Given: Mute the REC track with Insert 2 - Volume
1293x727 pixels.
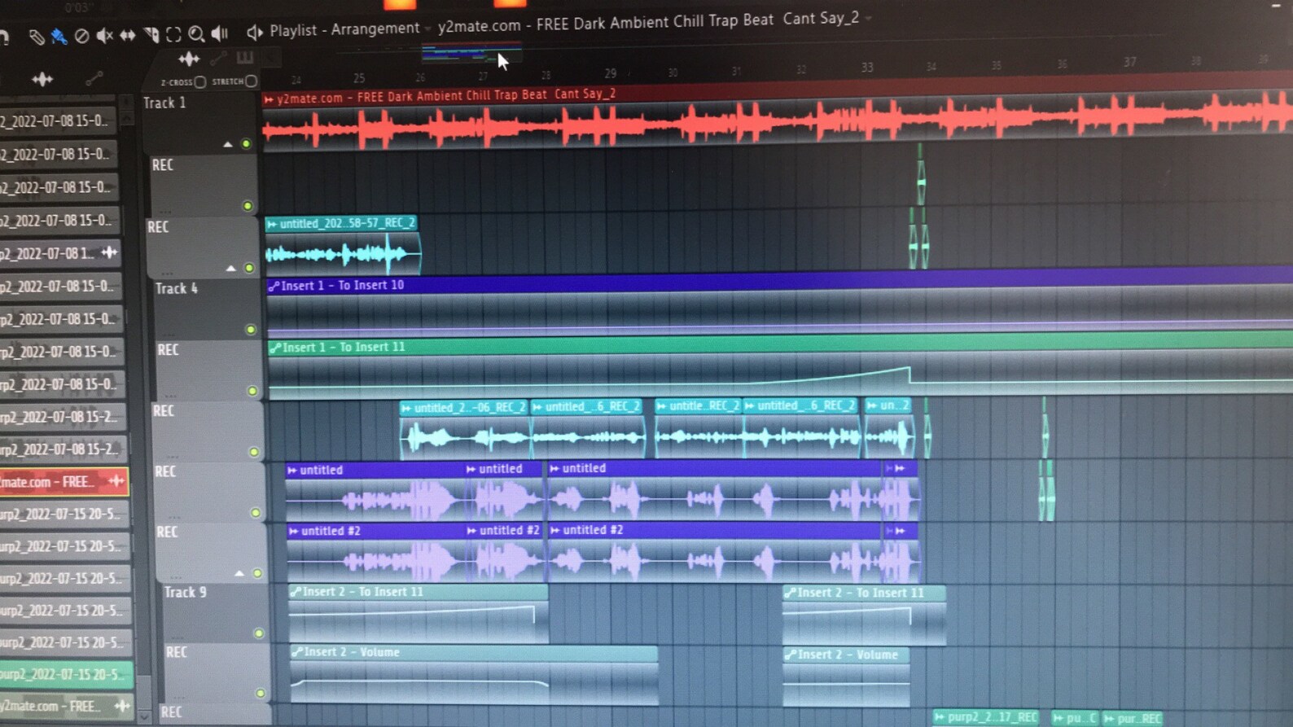Looking at the screenshot, I should 261,694.
